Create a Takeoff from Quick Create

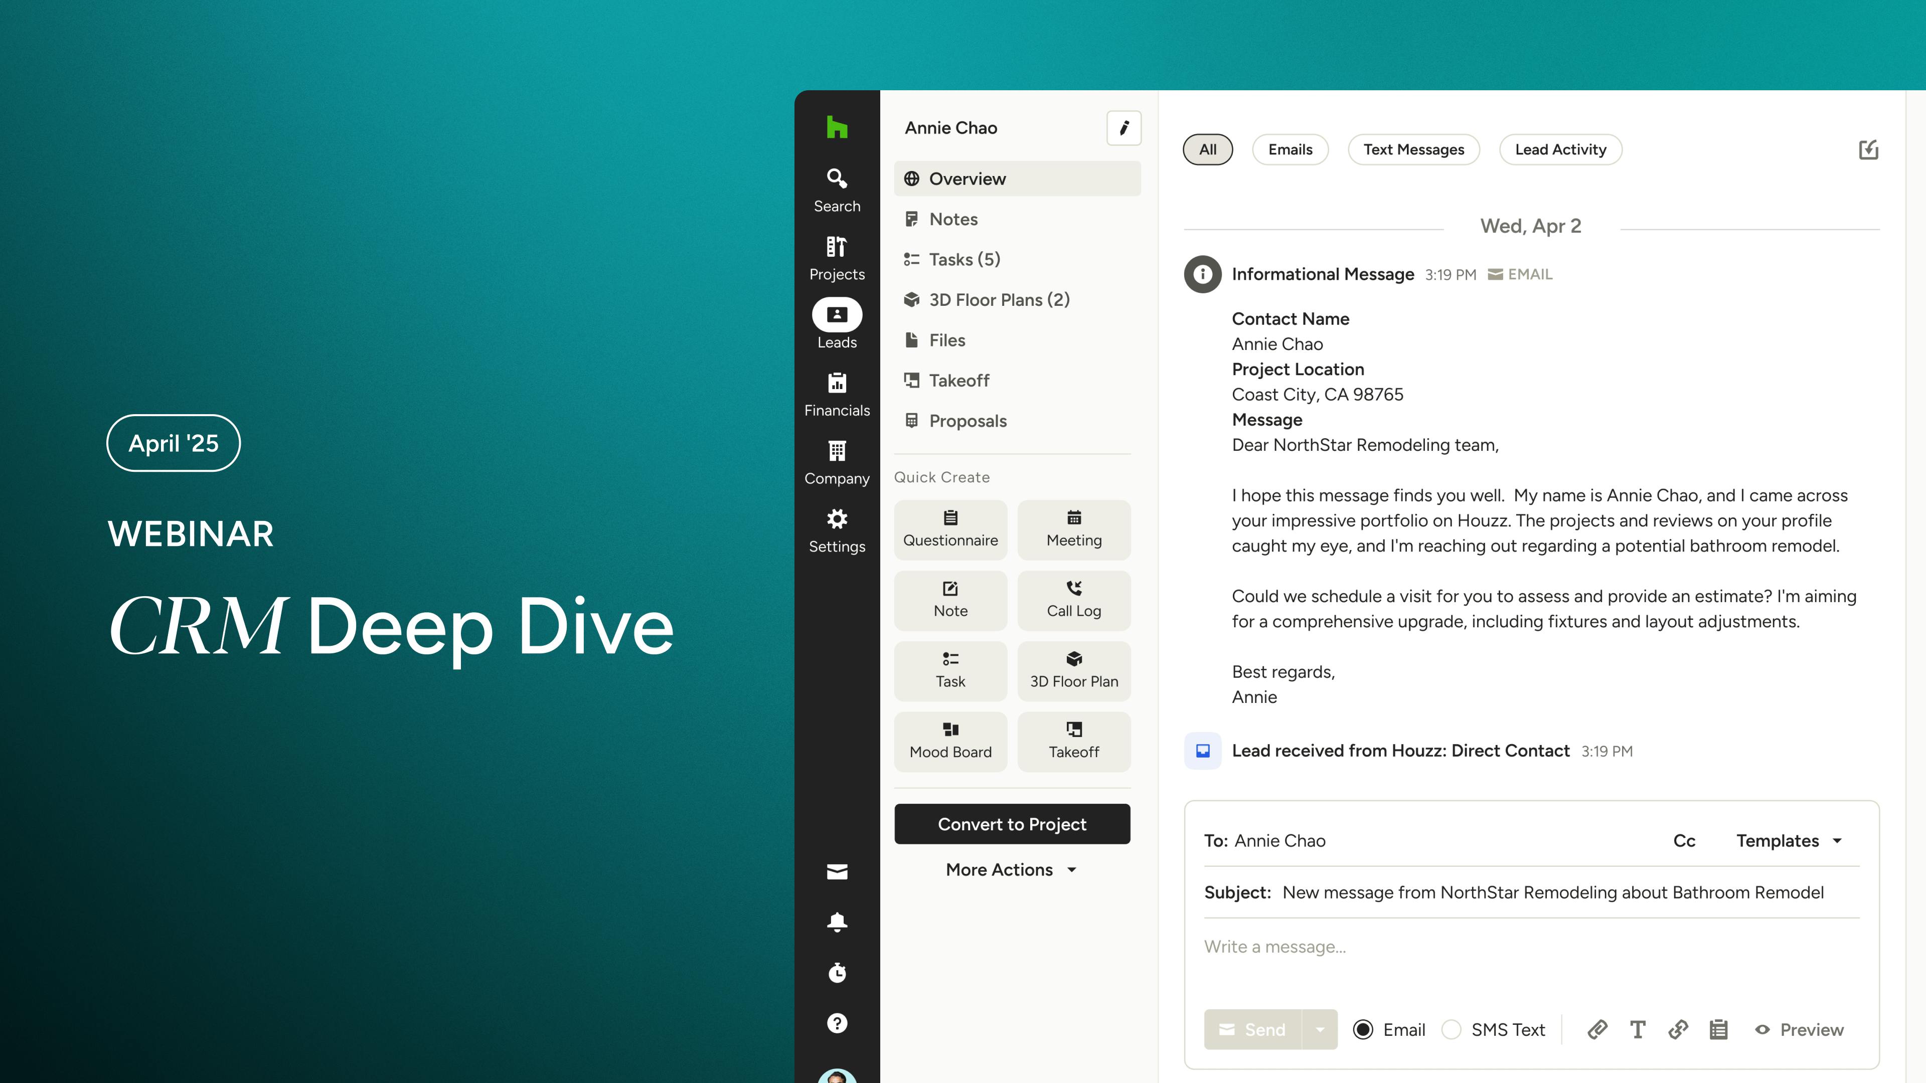click(1074, 742)
